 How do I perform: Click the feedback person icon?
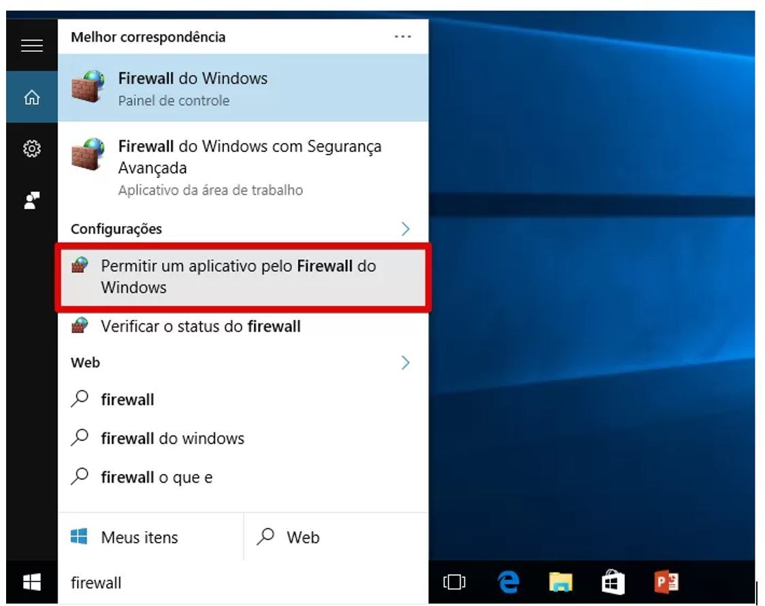pos(31,200)
